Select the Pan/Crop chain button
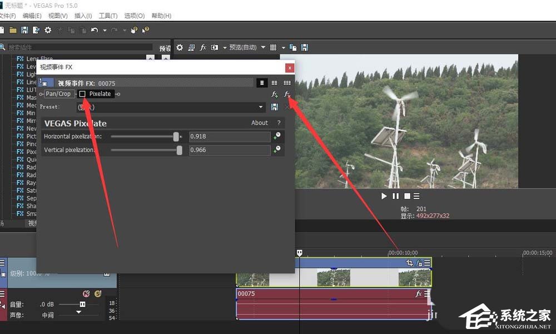This screenshot has height=334, width=556. pyautogui.click(x=58, y=94)
